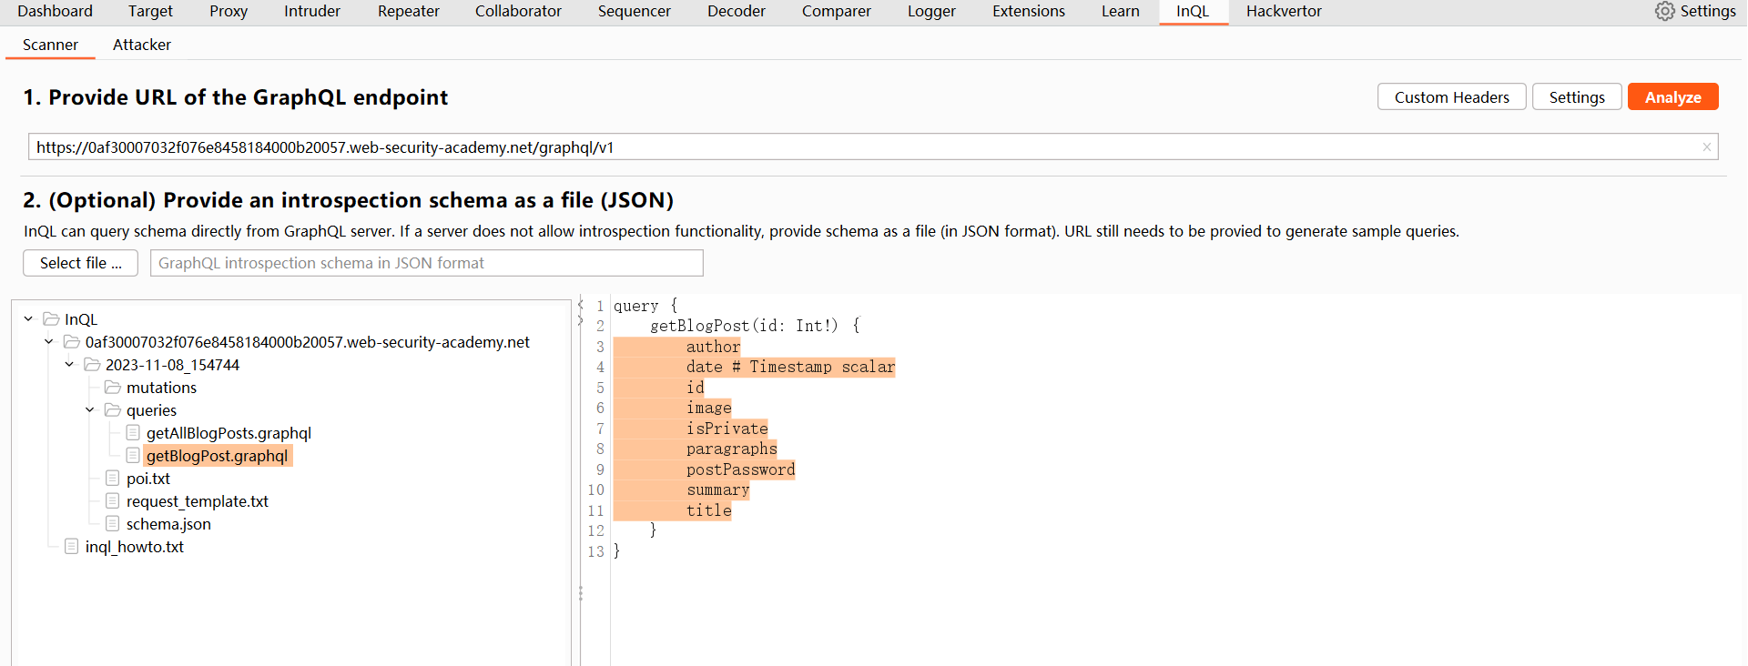
Task: Click the Analyze button
Action: click(x=1672, y=97)
